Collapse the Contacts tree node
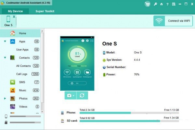This screenshot has width=195, height=130. point(5,58)
